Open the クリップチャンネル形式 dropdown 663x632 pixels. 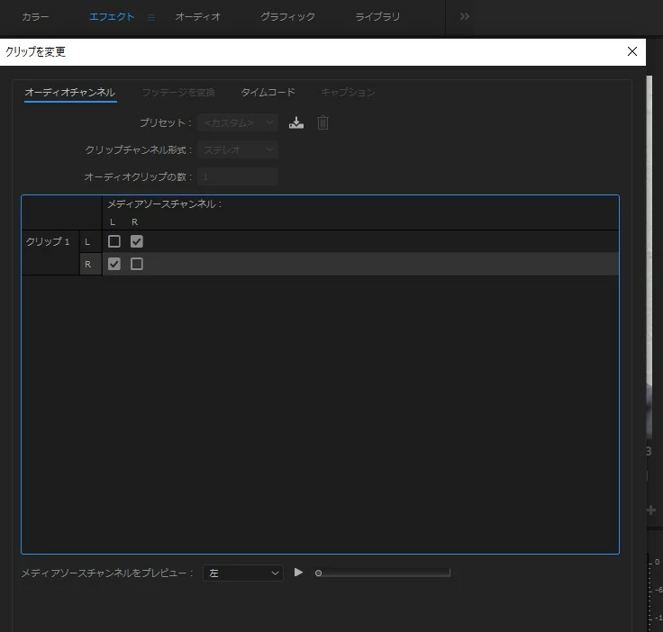(x=238, y=150)
